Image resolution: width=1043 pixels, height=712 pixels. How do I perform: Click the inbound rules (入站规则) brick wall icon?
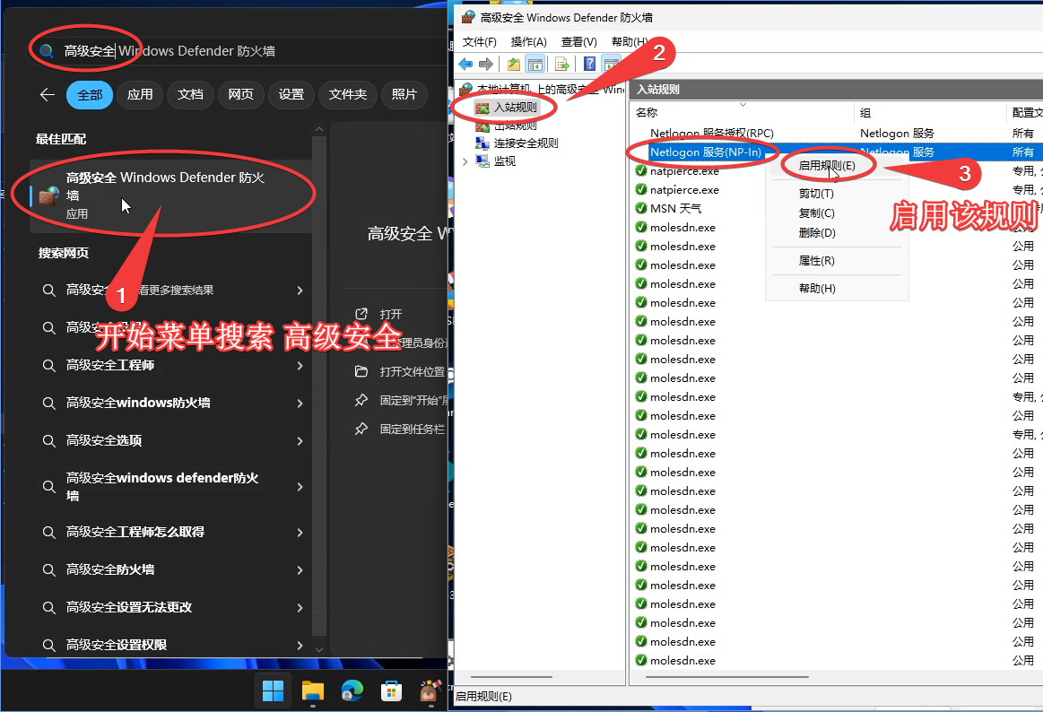point(482,108)
